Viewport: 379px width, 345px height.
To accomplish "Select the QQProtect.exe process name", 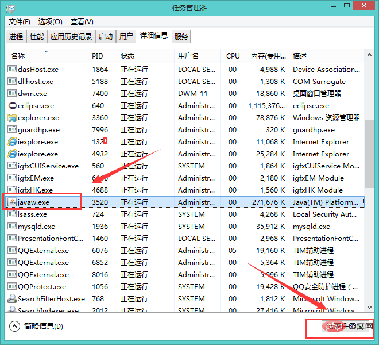I will click(42, 287).
